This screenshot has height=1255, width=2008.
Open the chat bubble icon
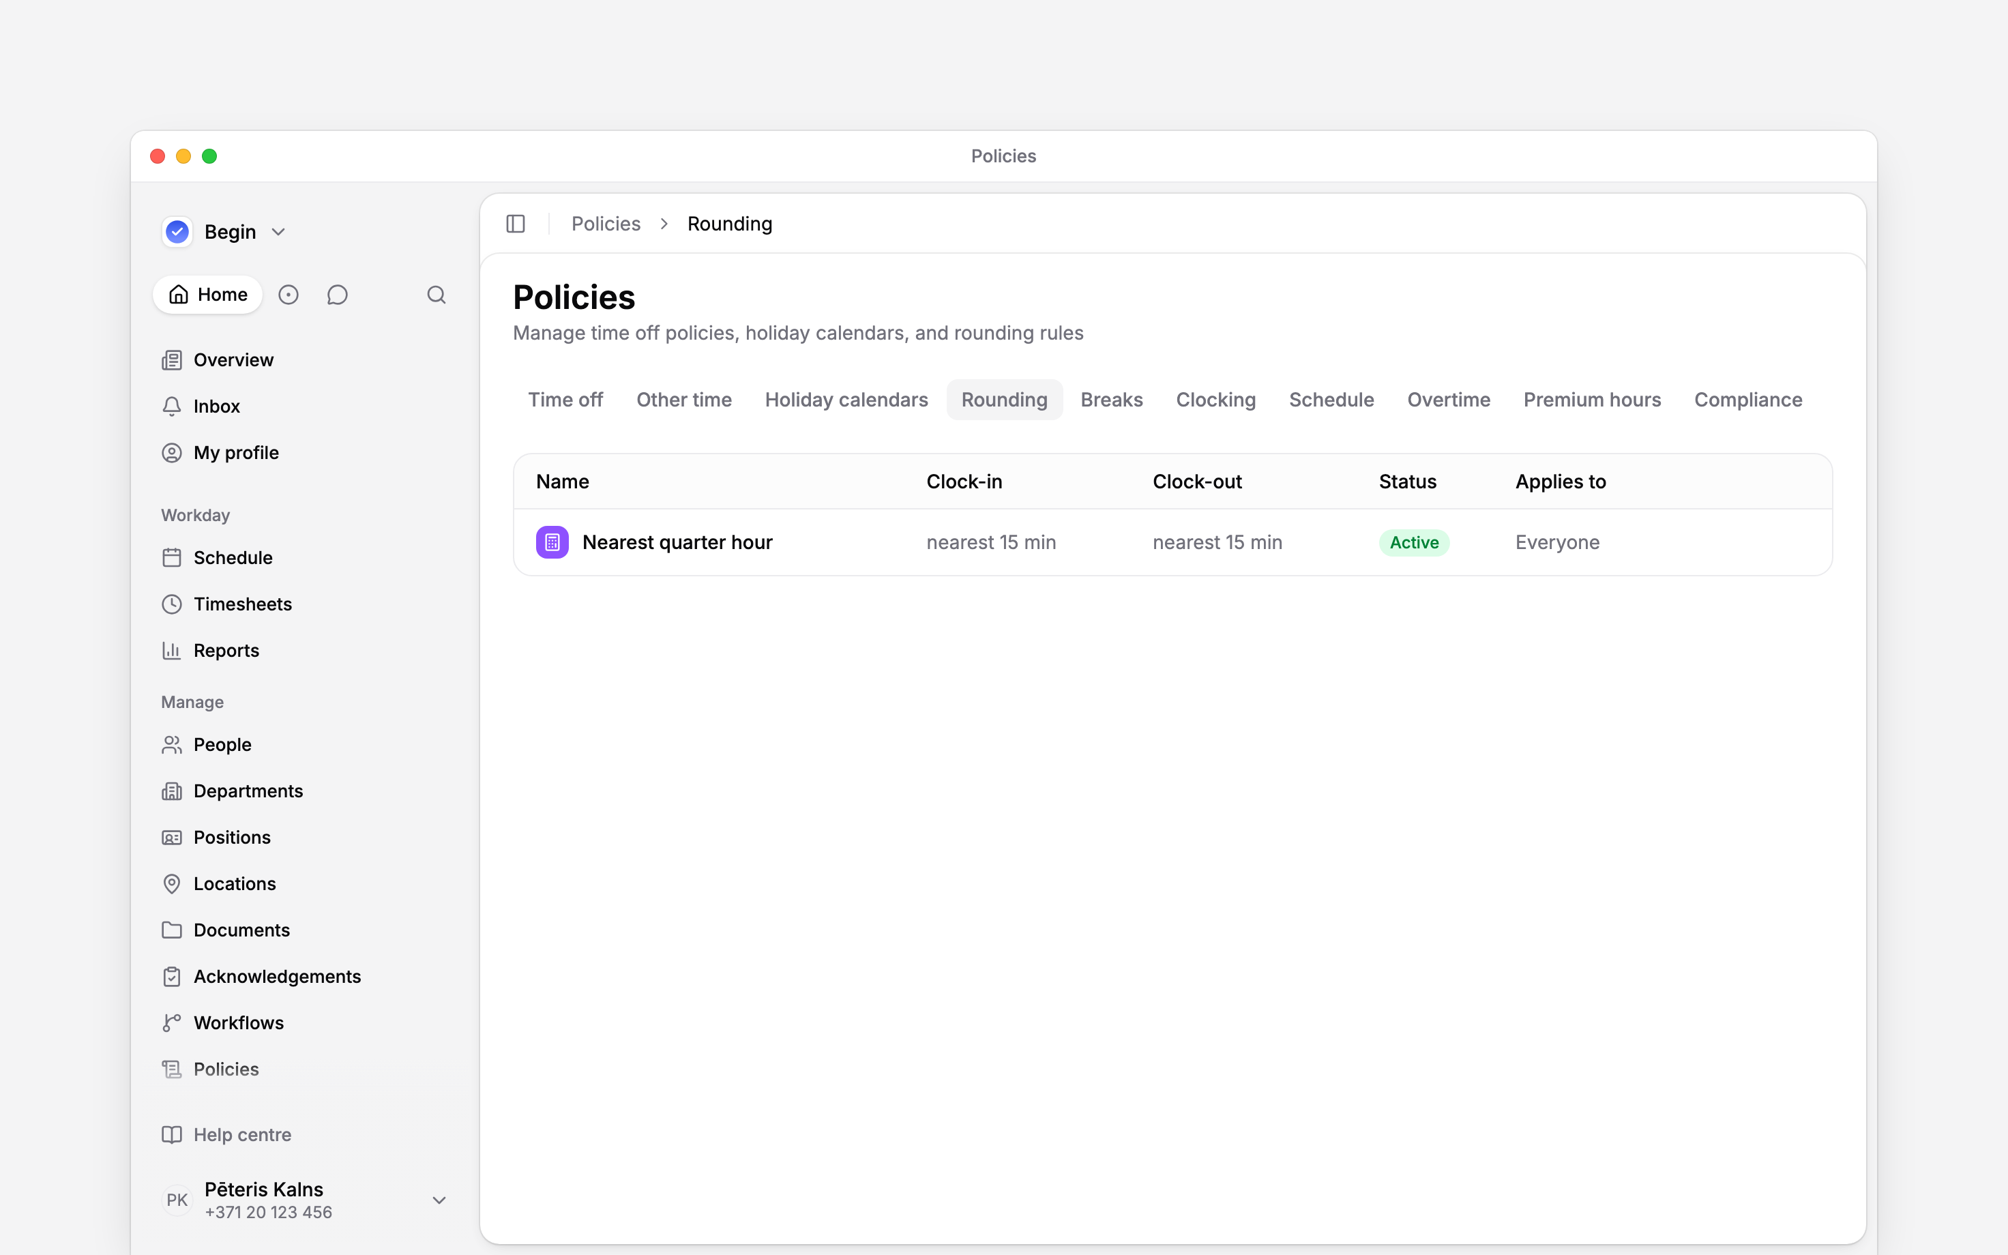(x=337, y=295)
